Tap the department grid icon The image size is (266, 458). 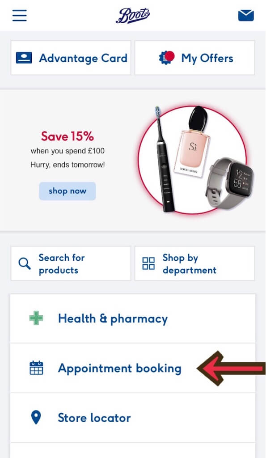point(148,263)
